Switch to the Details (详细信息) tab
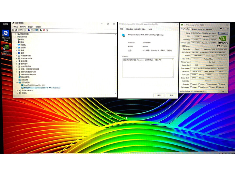Viewport: 235px width, 176px height. [x=137, y=29]
